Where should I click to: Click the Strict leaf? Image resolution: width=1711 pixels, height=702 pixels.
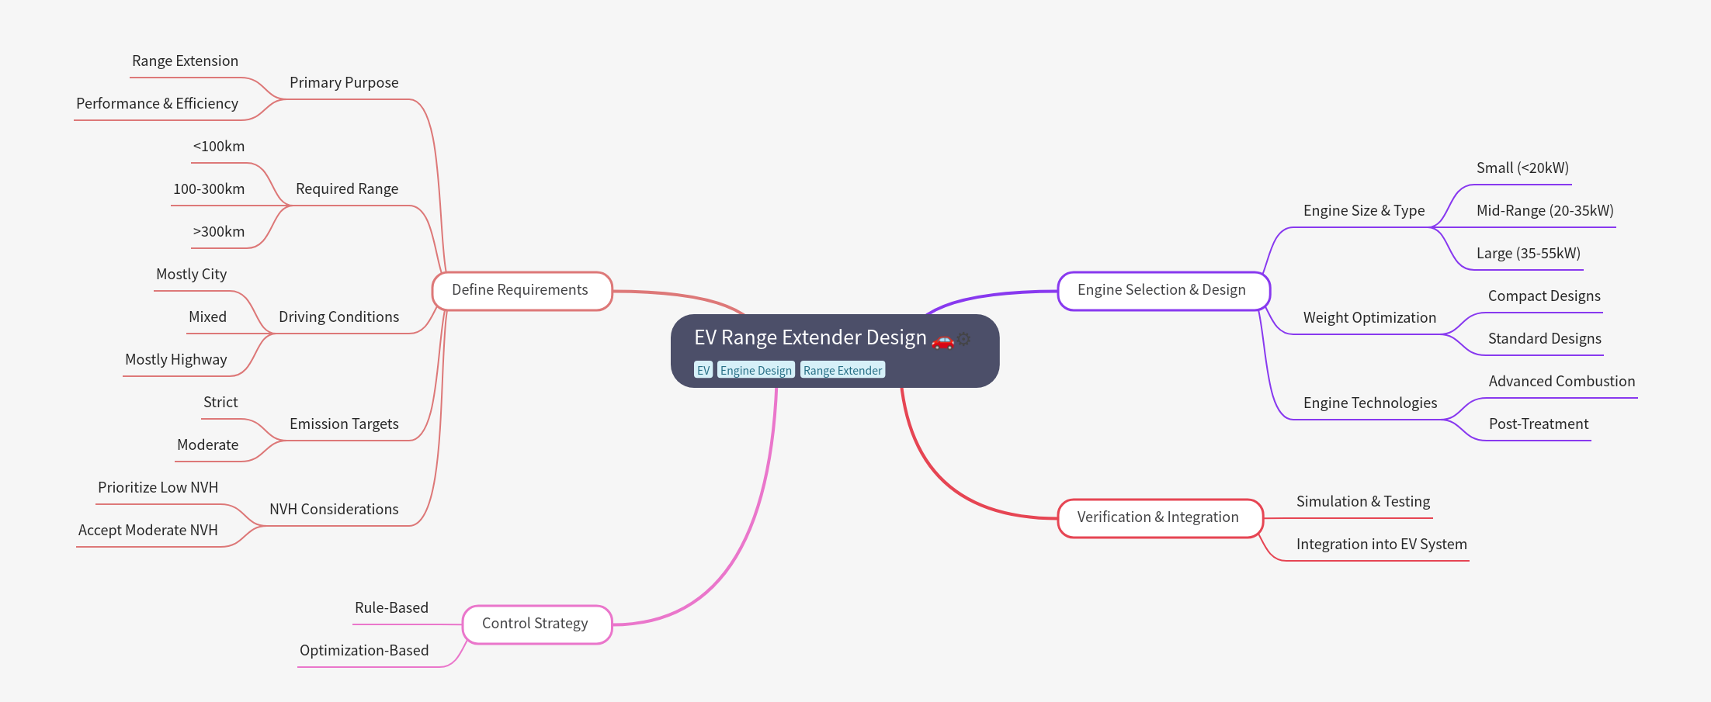click(220, 402)
